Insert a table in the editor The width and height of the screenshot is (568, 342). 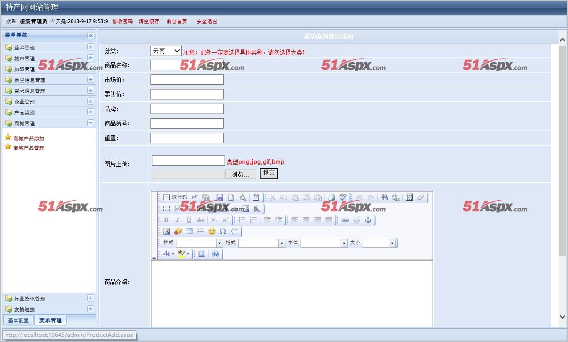189,231
